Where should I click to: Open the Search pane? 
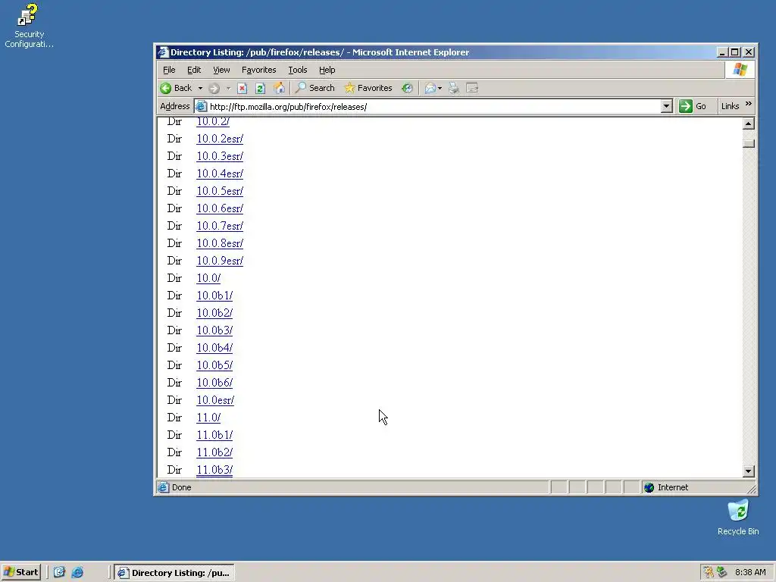(x=315, y=88)
